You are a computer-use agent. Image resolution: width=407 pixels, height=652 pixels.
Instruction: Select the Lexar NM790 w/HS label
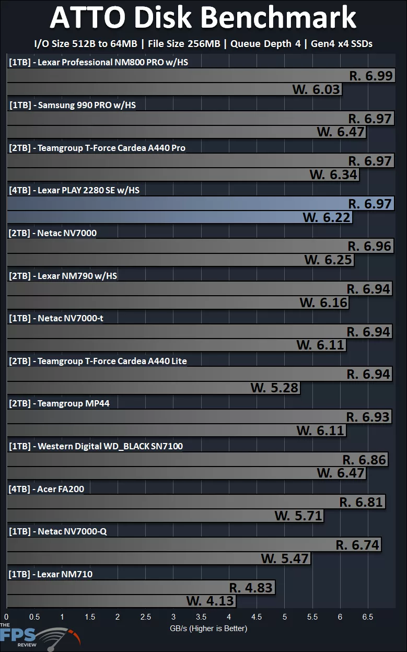63,276
